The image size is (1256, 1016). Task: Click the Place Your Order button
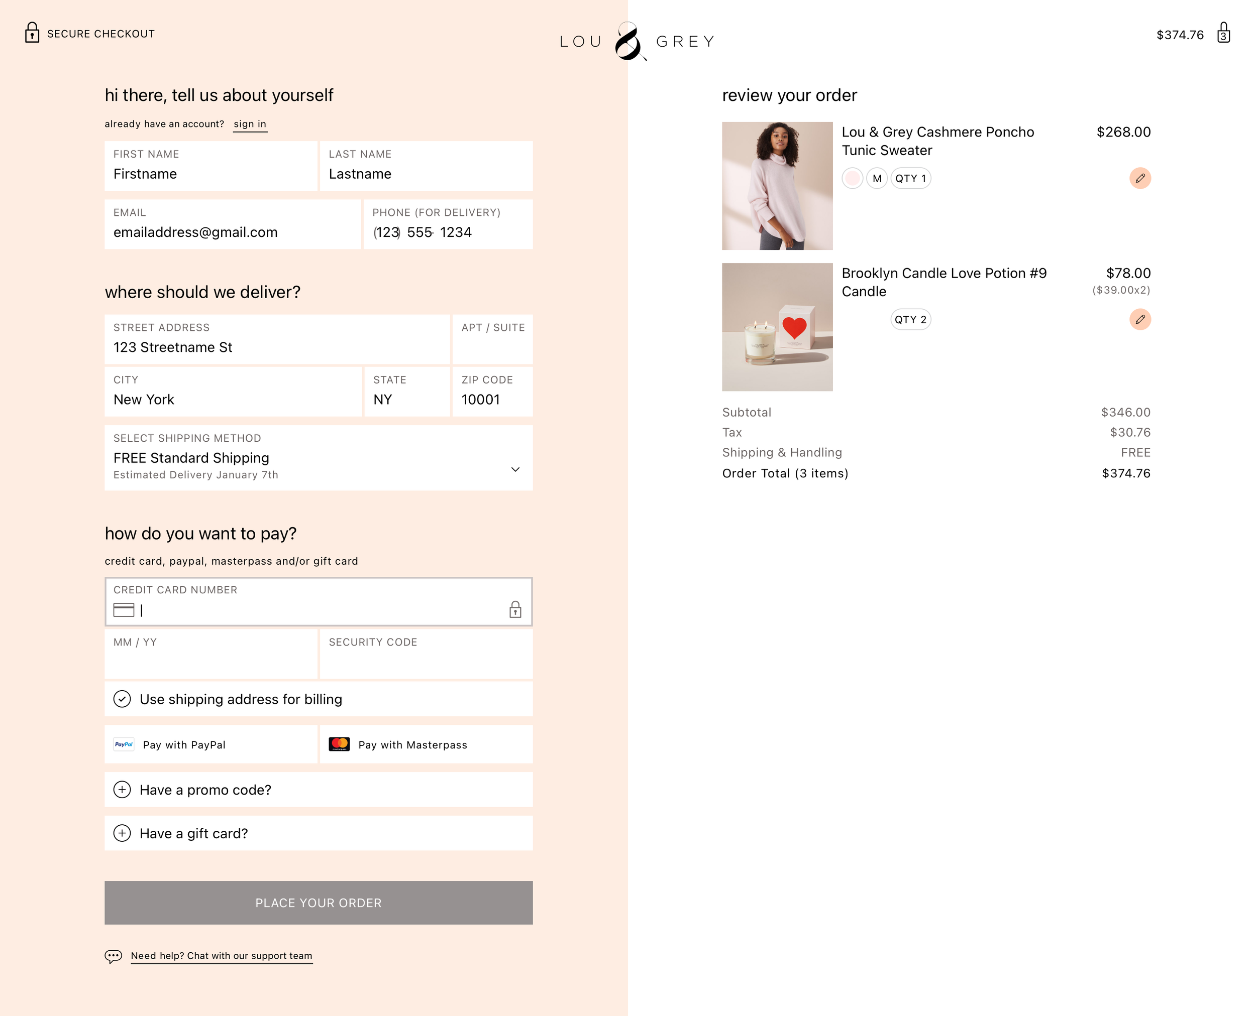319,903
